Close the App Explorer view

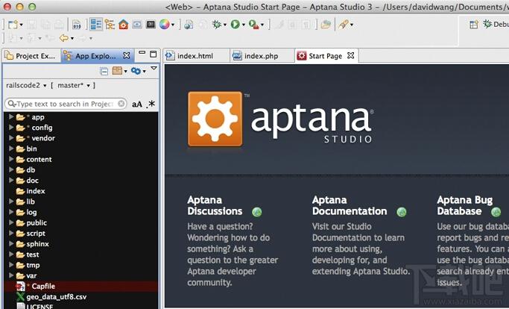click(x=127, y=56)
